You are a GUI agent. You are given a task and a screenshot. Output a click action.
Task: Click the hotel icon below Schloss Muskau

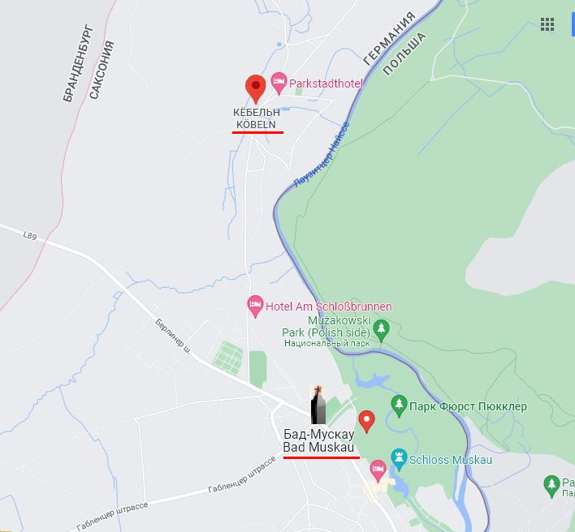[x=378, y=471]
